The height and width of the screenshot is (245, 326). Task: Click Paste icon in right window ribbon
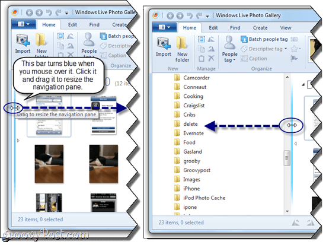[202, 59]
